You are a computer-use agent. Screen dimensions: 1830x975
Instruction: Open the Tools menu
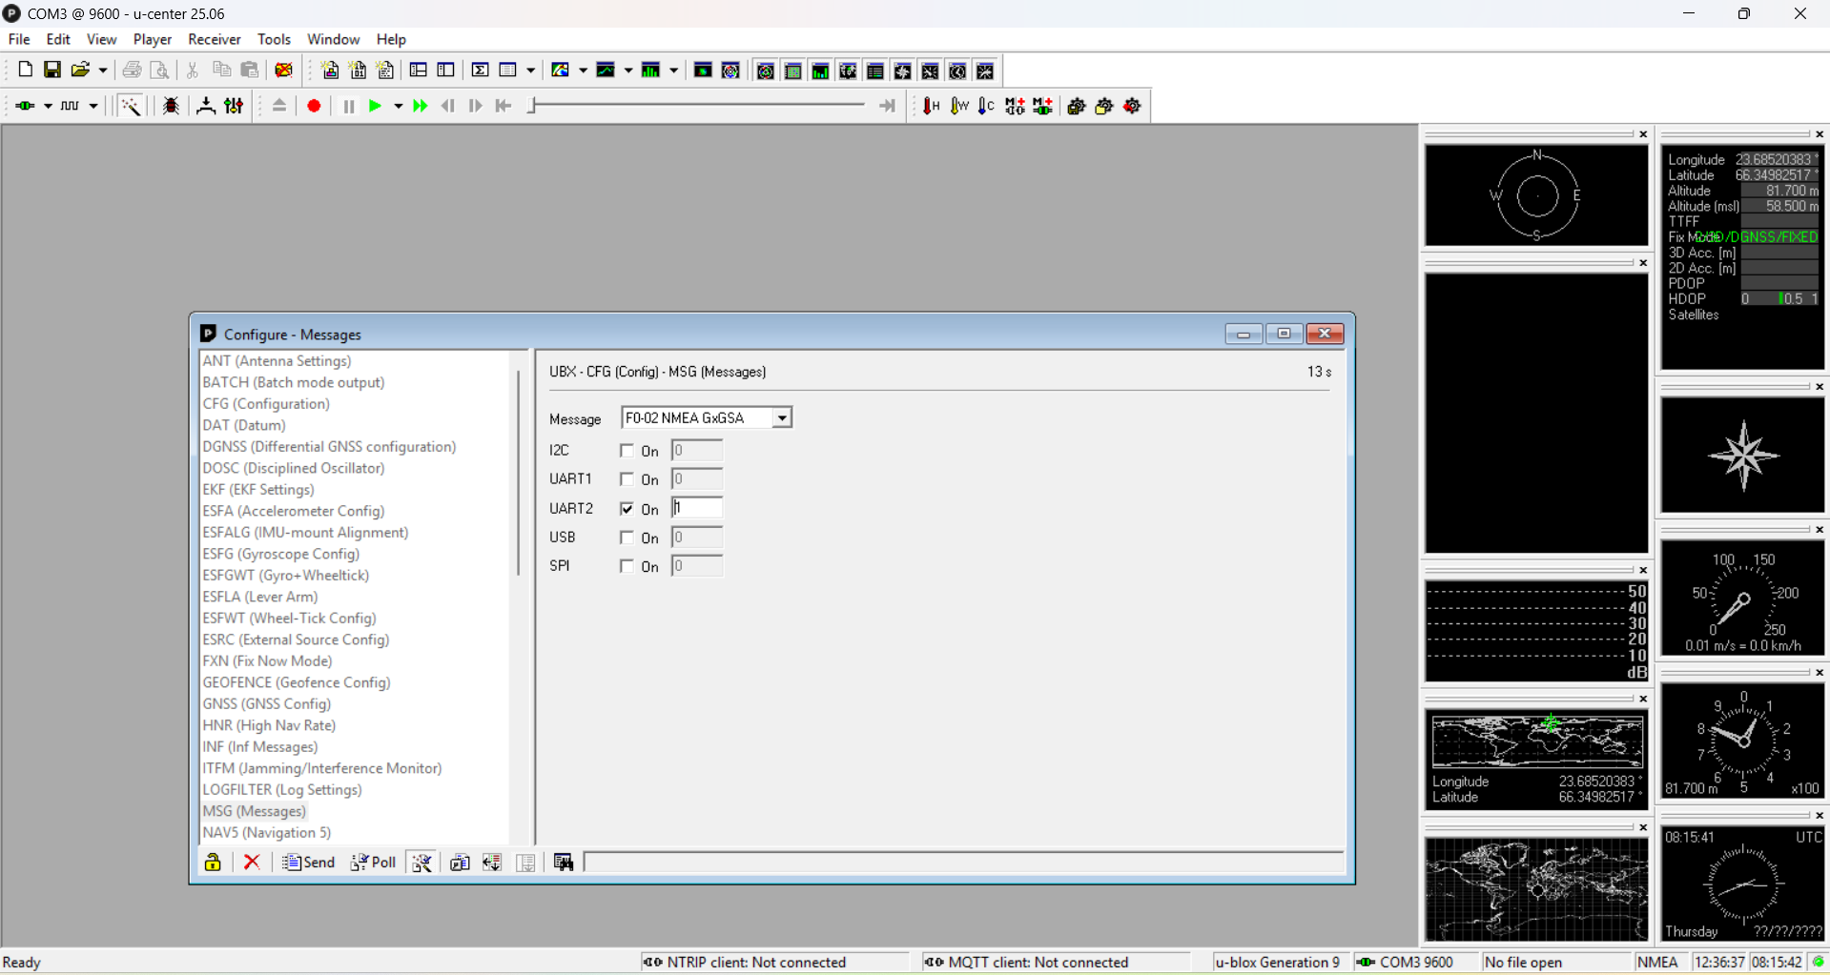pos(274,39)
